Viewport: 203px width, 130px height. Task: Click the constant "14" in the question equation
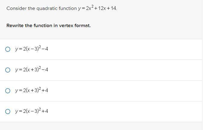113,8
